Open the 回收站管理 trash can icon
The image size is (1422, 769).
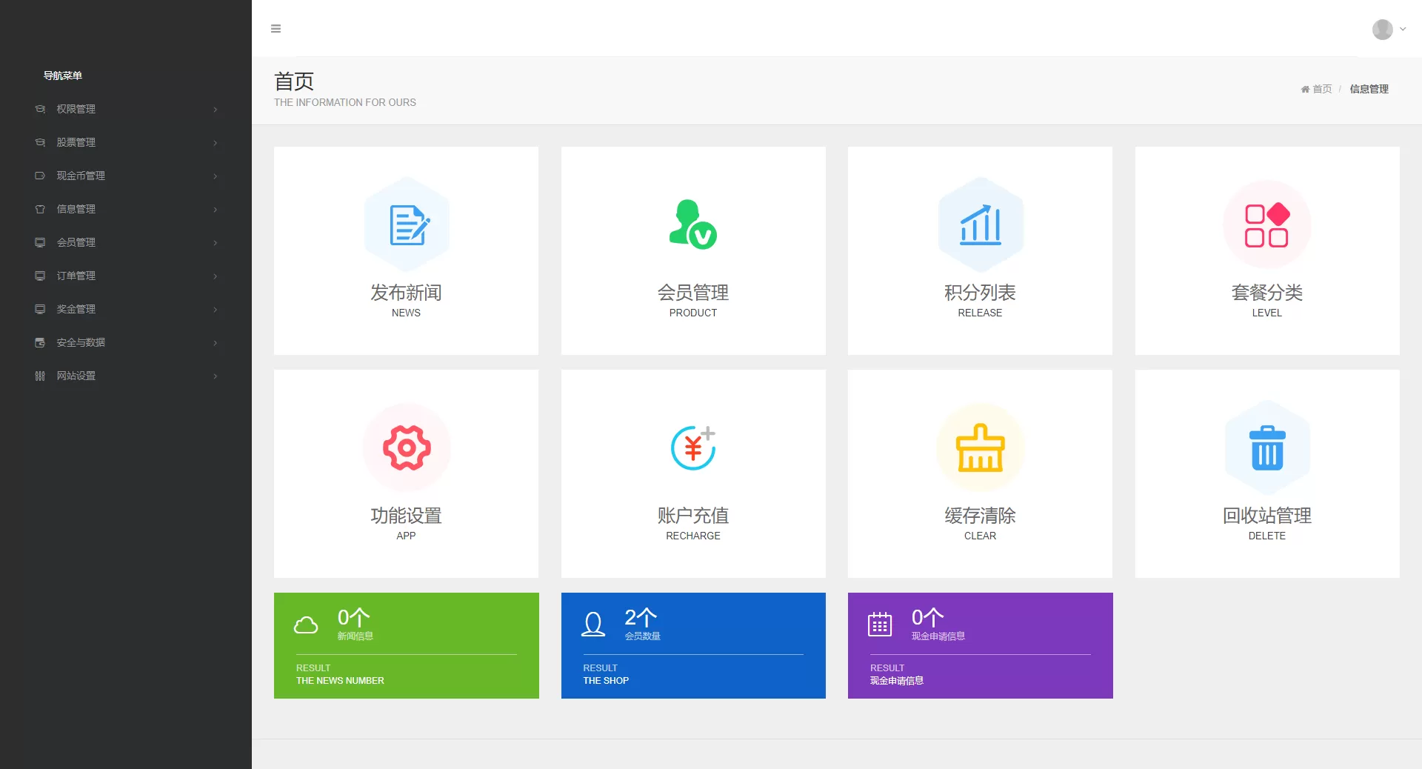coord(1266,447)
